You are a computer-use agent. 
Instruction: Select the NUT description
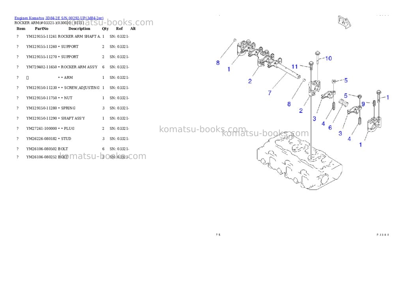(68, 98)
